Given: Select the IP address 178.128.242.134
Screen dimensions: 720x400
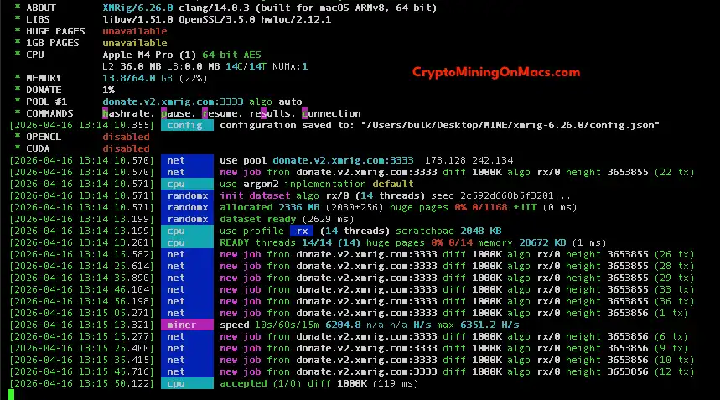Looking at the screenshot, I should [x=469, y=160].
